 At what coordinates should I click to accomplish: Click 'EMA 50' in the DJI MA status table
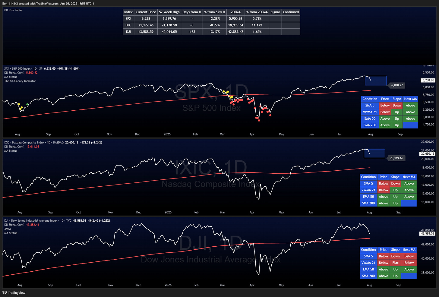(x=368, y=270)
